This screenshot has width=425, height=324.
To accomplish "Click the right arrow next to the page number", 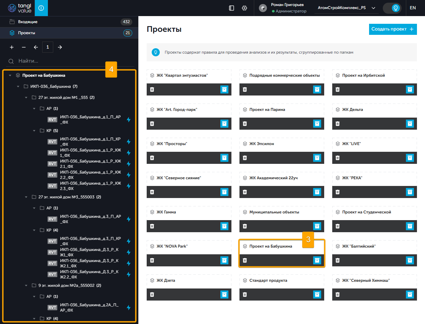I will coord(60,47).
